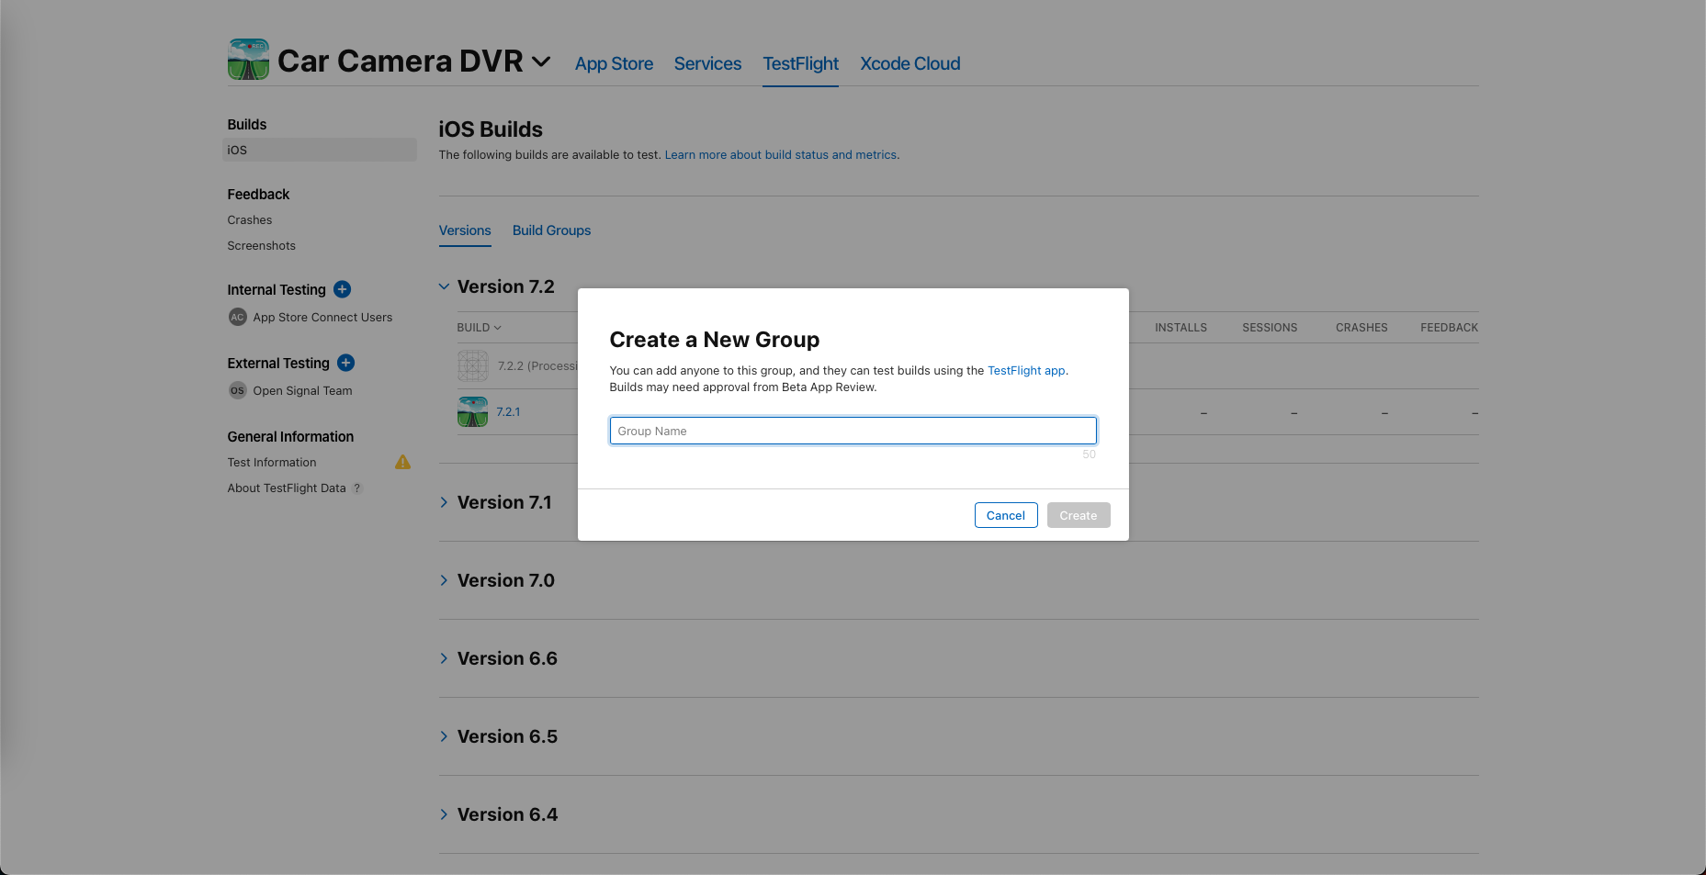The height and width of the screenshot is (875, 1706).
Task: Expand the Version 6.6 section
Action: click(x=444, y=658)
